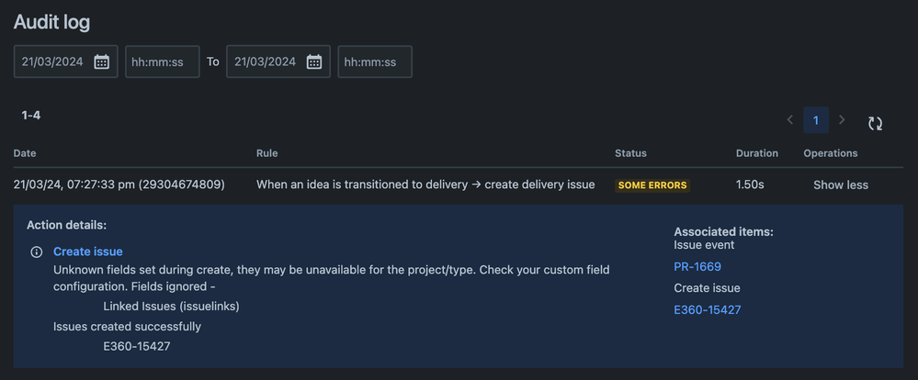This screenshot has height=380, width=918.
Task: Go to the previous page arrow
Action: coord(789,120)
